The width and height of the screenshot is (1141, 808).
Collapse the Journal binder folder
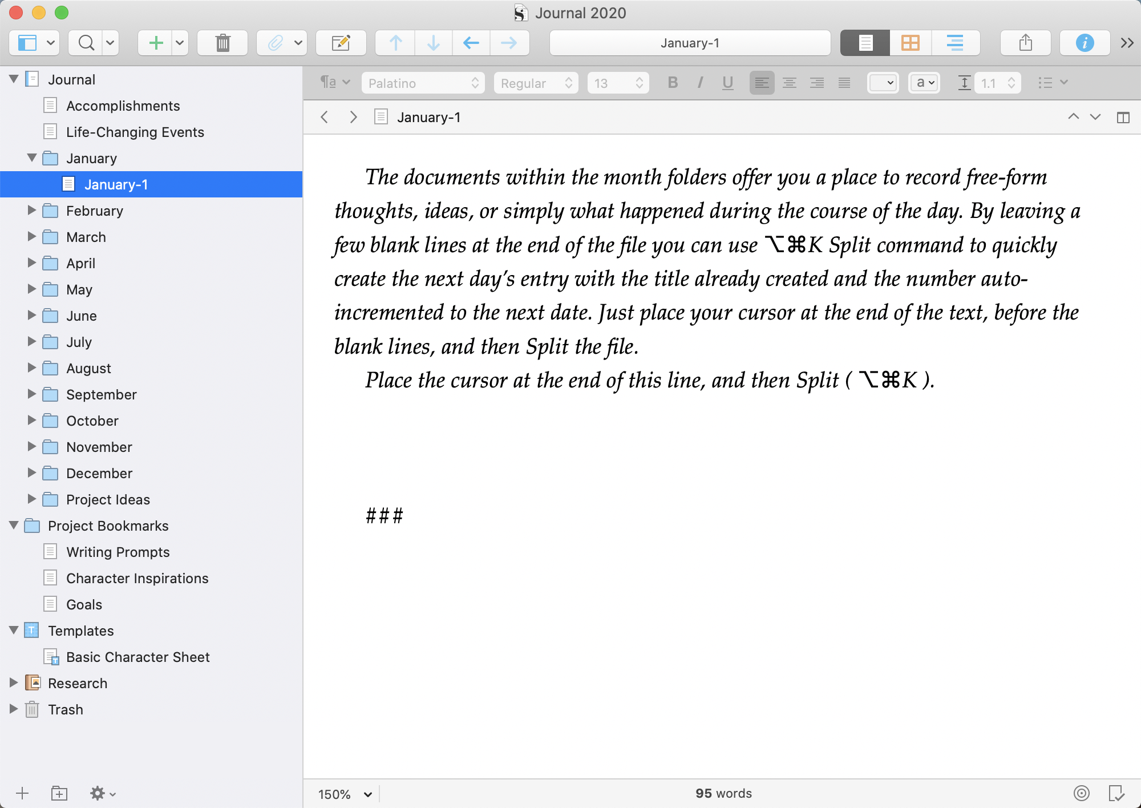[14, 79]
